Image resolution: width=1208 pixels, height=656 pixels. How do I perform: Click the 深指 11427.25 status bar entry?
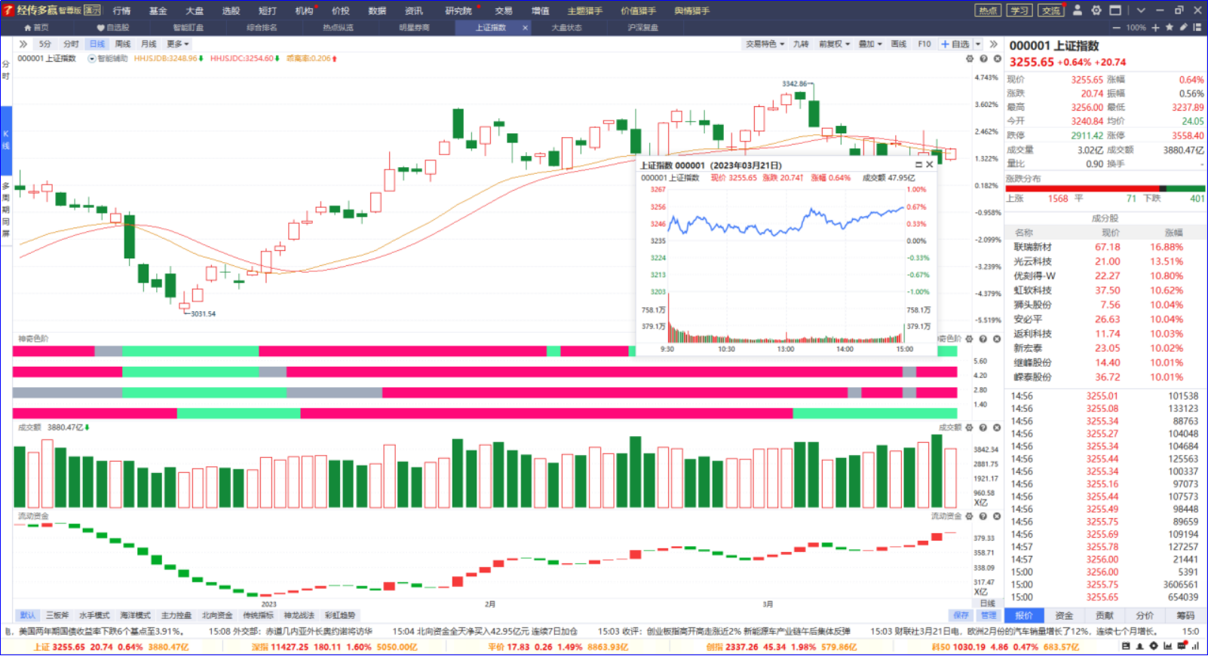334,647
